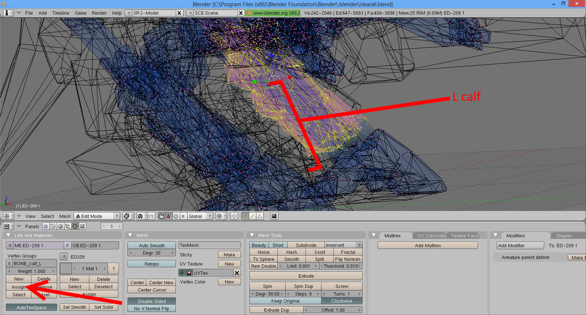Toggle Beauty subdivide option
This screenshot has height=315, width=586.
[x=259, y=245]
